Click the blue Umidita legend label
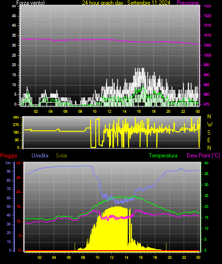 click(40, 156)
